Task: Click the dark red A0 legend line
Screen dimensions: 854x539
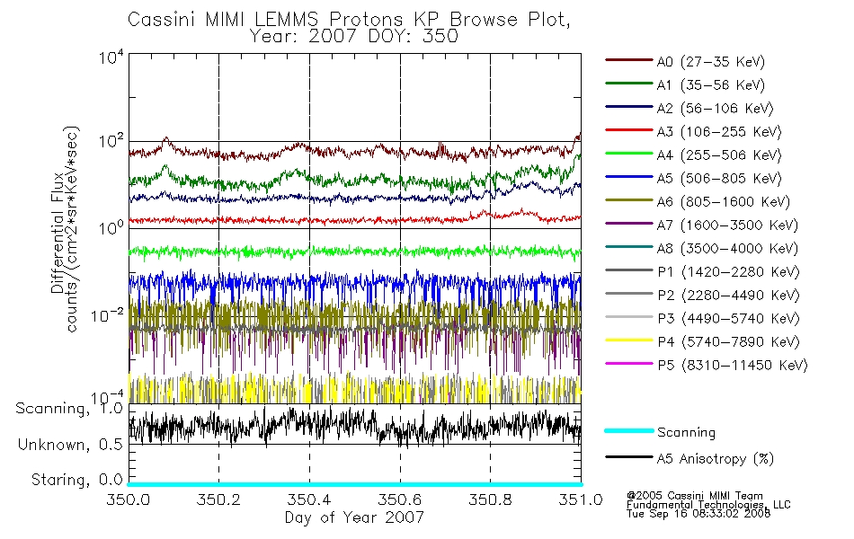Action: pos(628,60)
